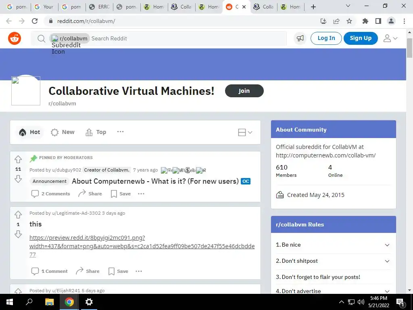The width and height of the screenshot is (413, 310).
Task: Downvote the post titled 'this'
Action: 18,234
